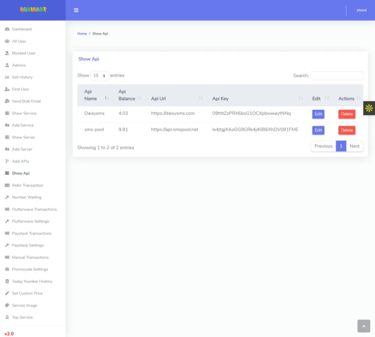Screen dimensions: 375x337
Task: Delete the sms-pool API entry
Action: pos(347,130)
